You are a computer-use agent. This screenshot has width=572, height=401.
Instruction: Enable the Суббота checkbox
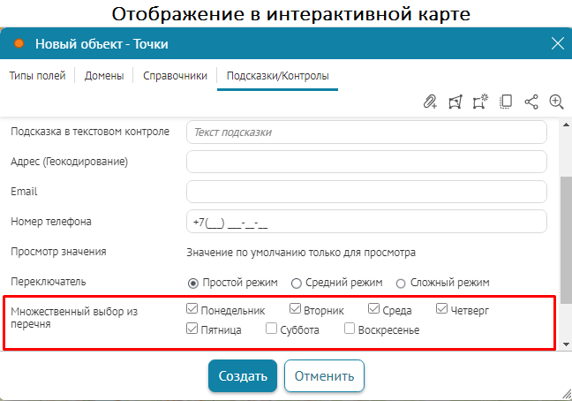pos(272,330)
